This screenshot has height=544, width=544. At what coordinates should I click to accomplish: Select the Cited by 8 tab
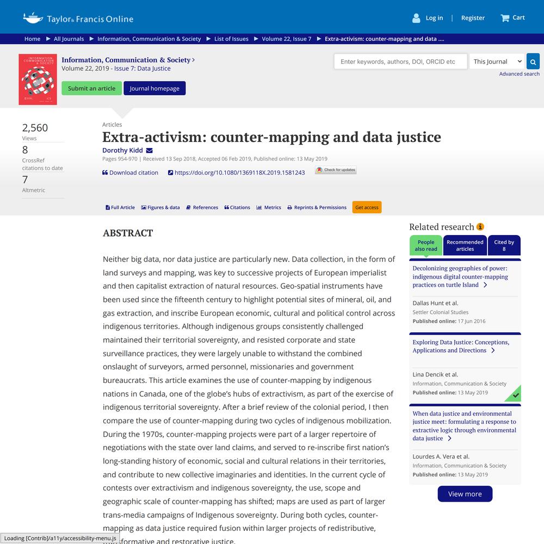click(x=504, y=245)
